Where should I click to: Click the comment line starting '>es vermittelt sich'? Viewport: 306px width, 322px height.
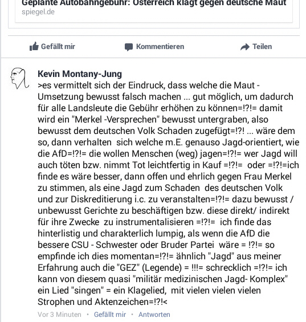tap(149, 85)
